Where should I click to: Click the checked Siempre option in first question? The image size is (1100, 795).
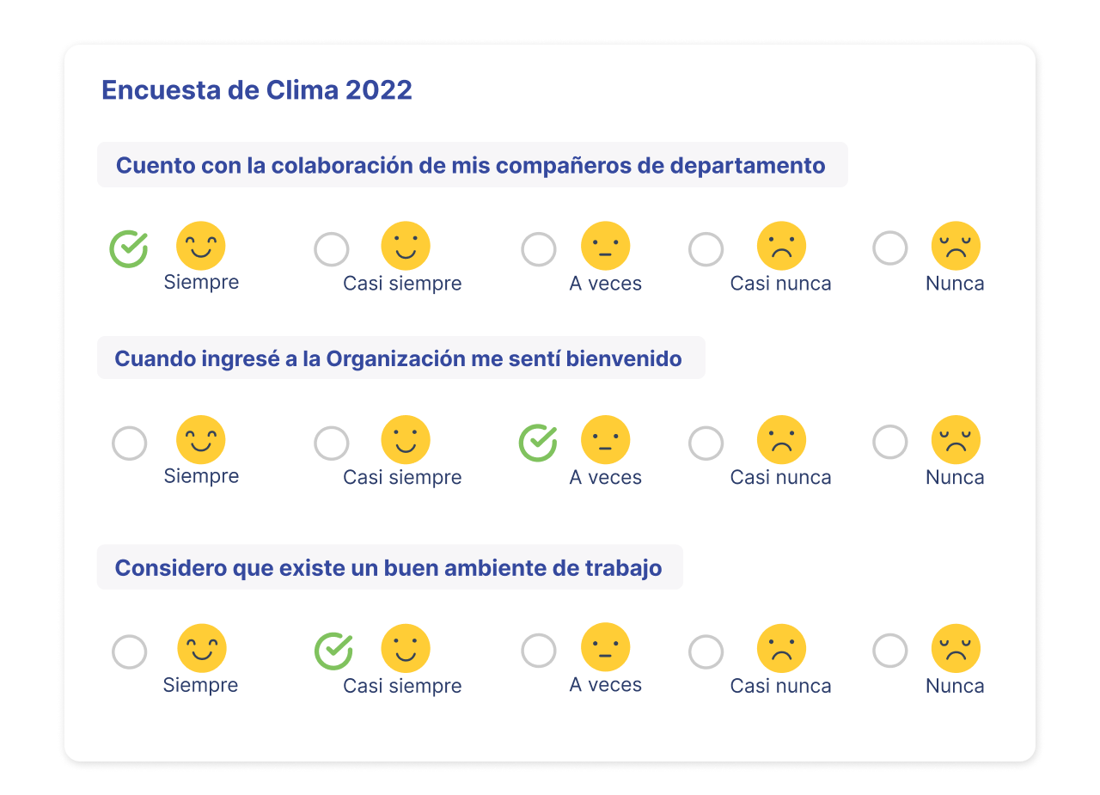click(x=129, y=248)
